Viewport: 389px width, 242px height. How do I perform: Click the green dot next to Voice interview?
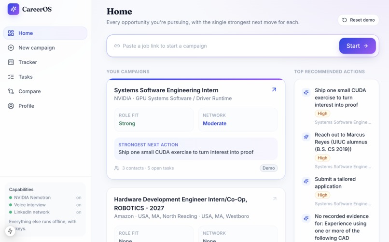[x=11, y=205]
